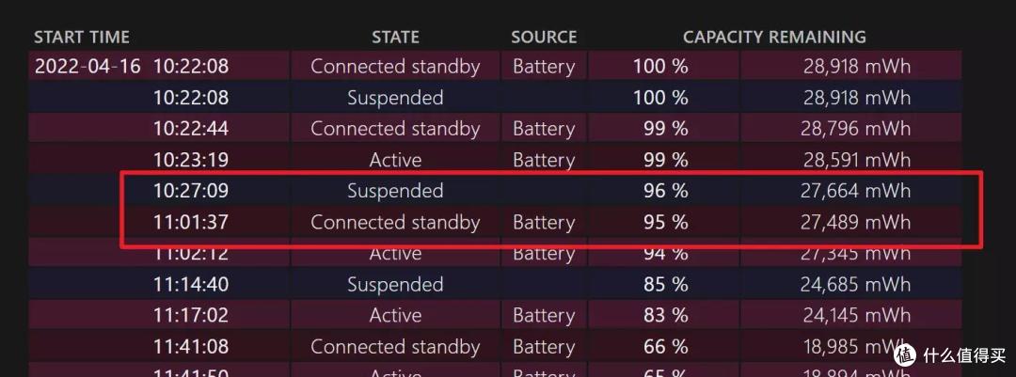Click the SOURCE column header
The height and width of the screenshot is (377, 1016).
click(x=544, y=37)
